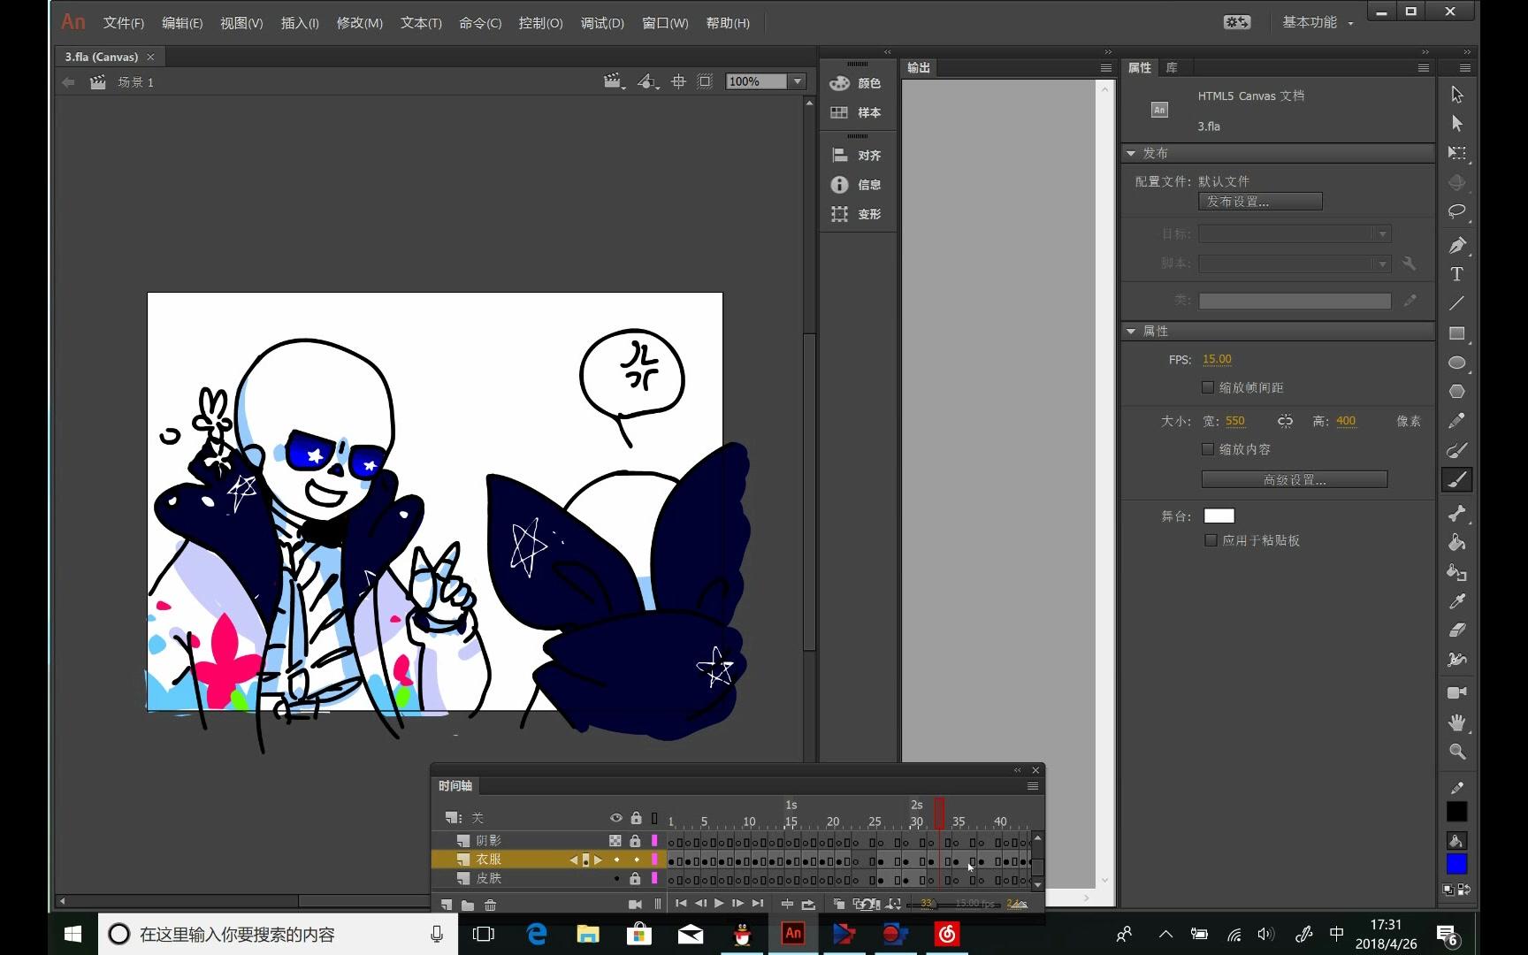Select the Line tool
The height and width of the screenshot is (955, 1528).
tap(1457, 303)
